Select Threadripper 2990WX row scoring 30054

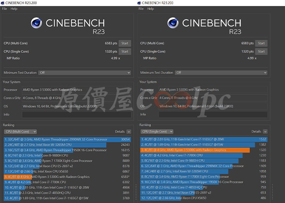(x=67, y=139)
